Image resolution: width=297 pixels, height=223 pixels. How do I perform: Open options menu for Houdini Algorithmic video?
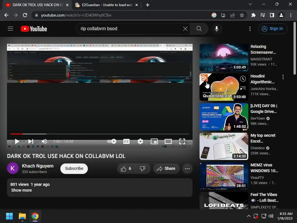click(283, 77)
